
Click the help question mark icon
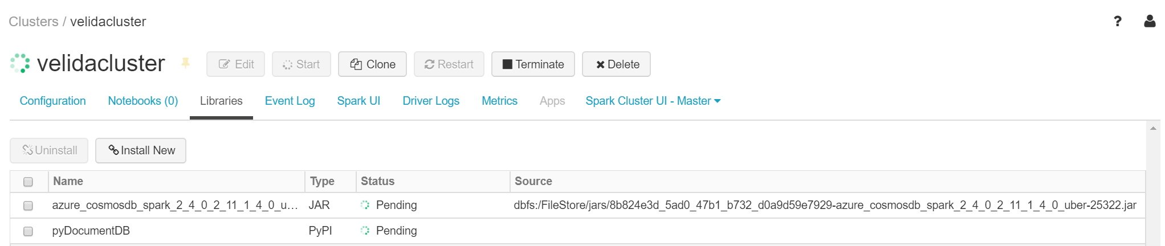1117,22
